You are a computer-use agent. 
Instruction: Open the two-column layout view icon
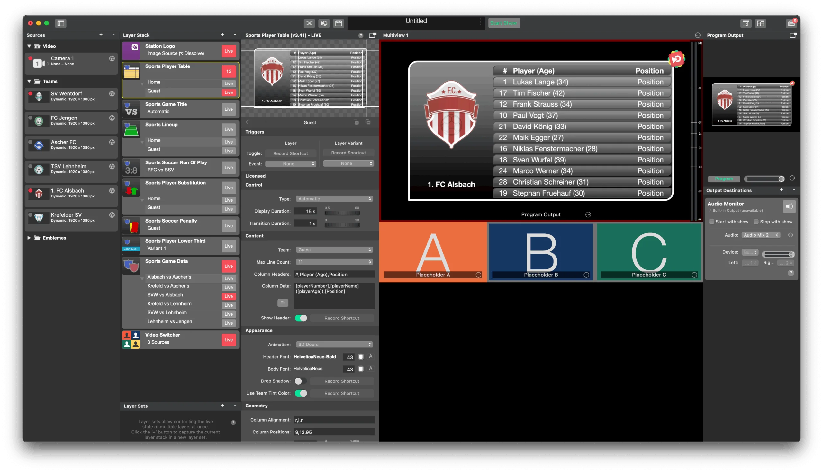pos(746,23)
